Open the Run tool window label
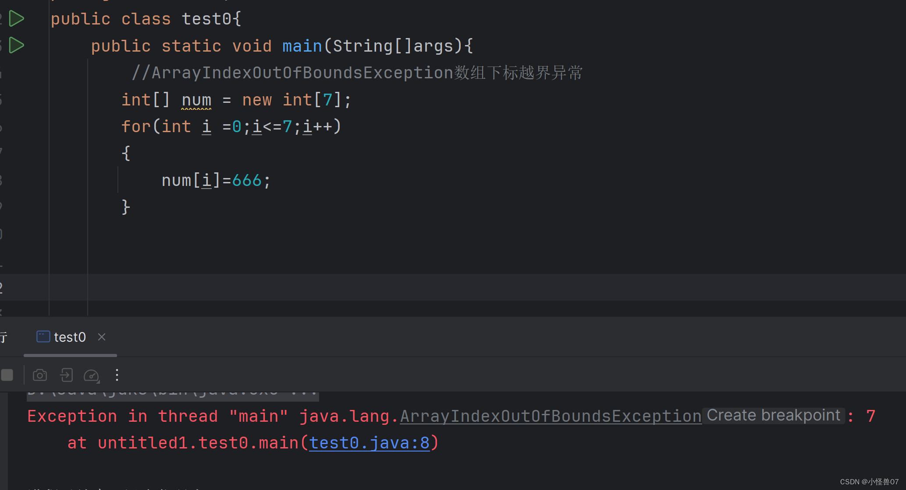This screenshot has height=490, width=906. [x=4, y=336]
